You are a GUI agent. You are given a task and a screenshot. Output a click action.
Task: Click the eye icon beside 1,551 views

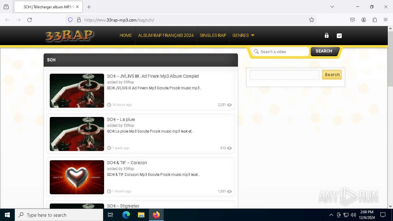229,192
